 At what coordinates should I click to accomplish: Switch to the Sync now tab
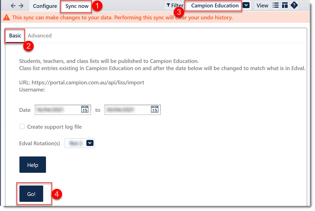(x=77, y=6)
